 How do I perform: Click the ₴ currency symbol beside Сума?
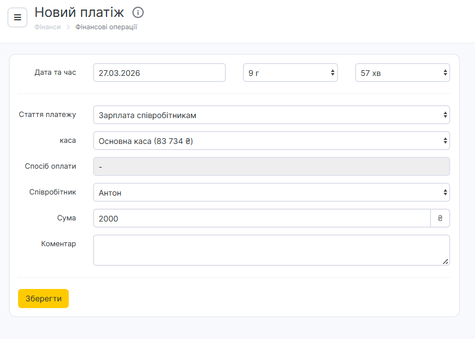pyautogui.click(x=440, y=218)
